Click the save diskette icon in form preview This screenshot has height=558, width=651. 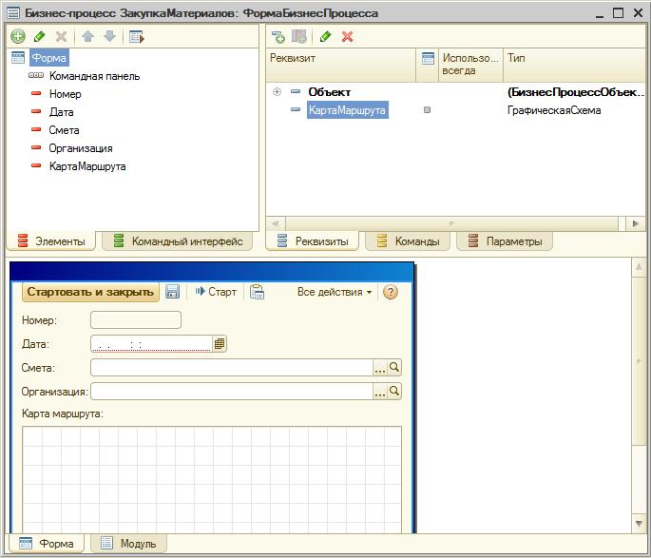pos(173,292)
